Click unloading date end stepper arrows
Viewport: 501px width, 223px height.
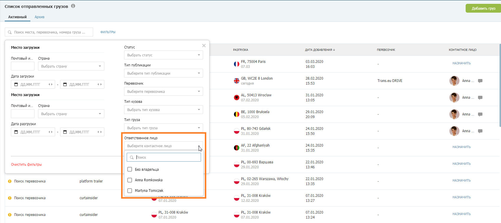pyautogui.click(x=100, y=132)
